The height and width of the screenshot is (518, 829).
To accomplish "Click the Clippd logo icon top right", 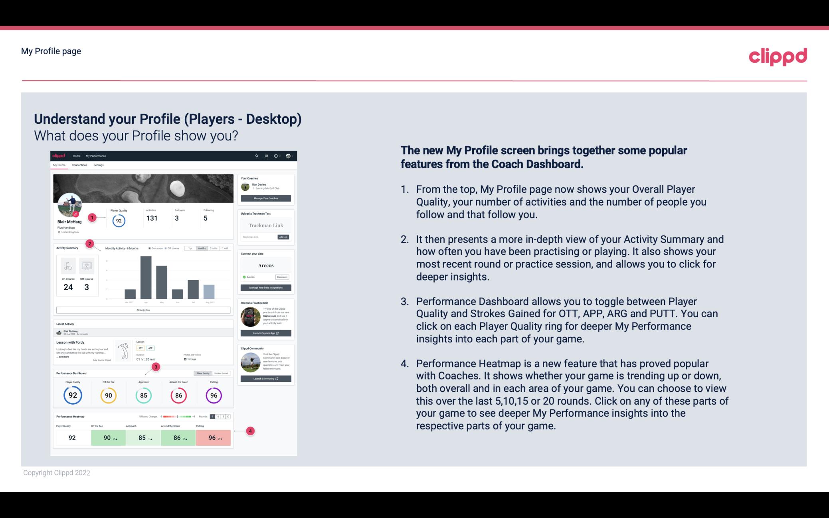I will [777, 55].
